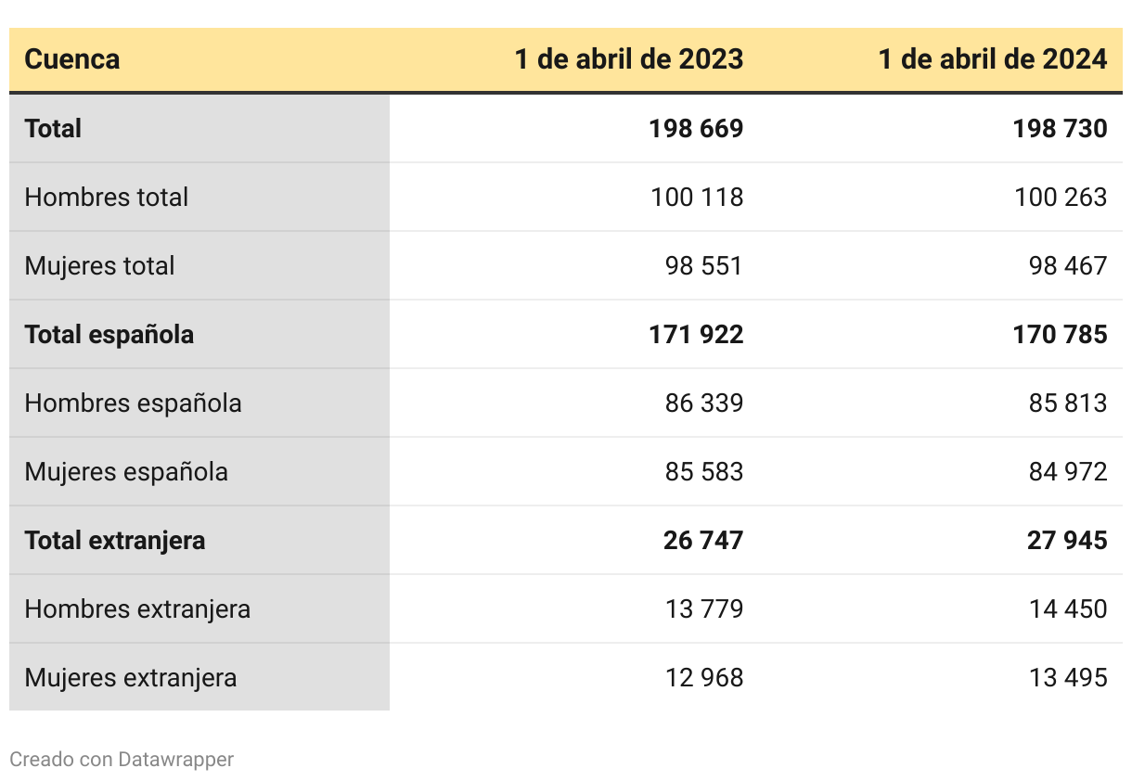The image size is (1132, 781).
Task: Click the value 12 968
Action: (704, 677)
